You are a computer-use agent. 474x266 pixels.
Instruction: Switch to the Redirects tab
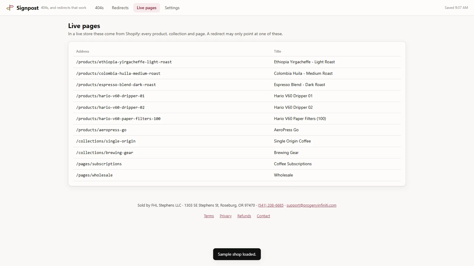pyautogui.click(x=120, y=8)
